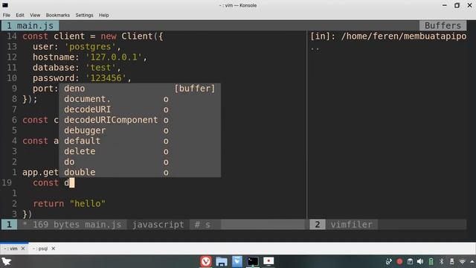Expand hidden tray icons arrow

pos(472,261)
